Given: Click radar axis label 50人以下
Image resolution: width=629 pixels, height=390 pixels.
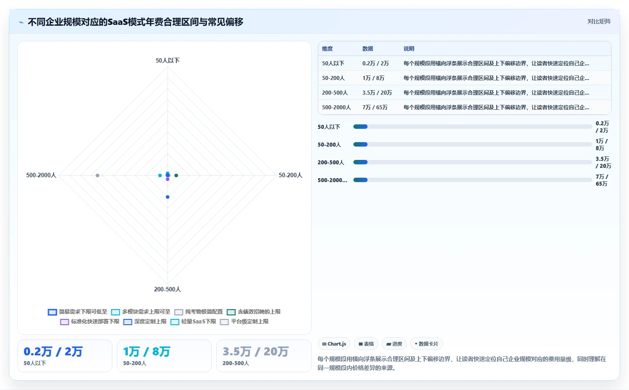Looking at the screenshot, I should pos(167,60).
